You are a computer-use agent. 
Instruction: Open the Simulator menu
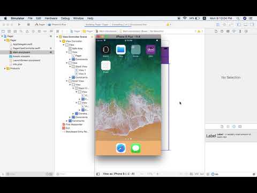18,18
